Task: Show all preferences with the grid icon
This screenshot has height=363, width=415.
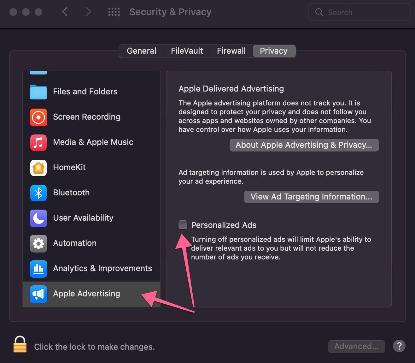Action: pyautogui.click(x=114, y=12)
